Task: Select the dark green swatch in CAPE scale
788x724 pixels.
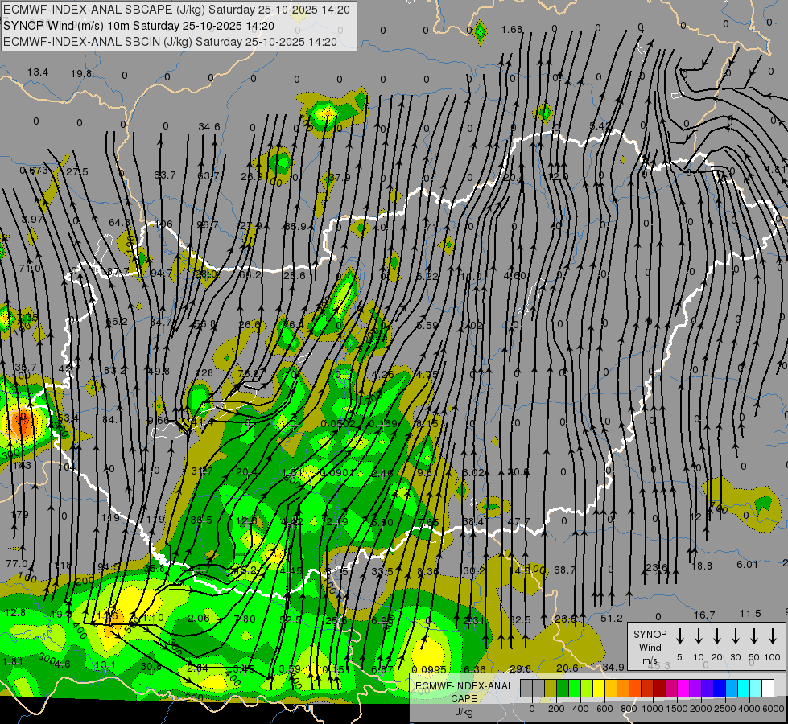Action: 563,689
